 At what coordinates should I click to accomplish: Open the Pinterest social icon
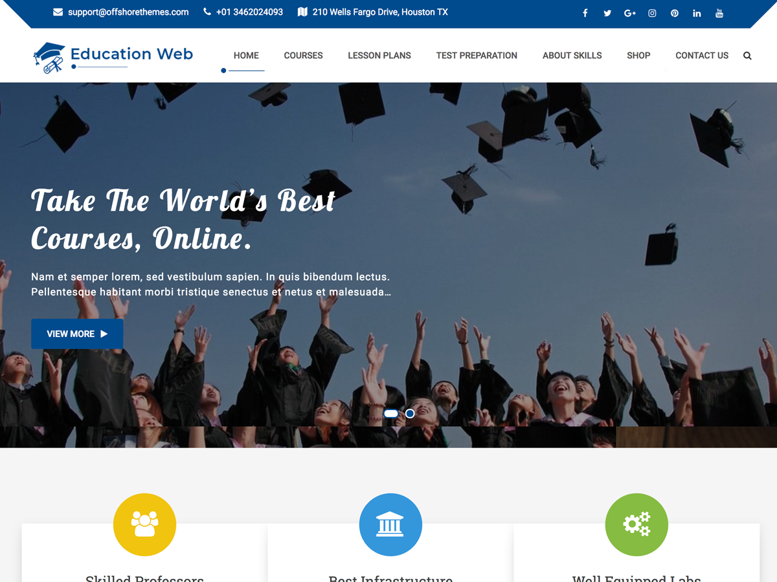pos(674,12)
